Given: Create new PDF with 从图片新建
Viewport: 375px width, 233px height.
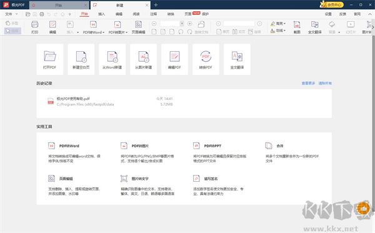Looking at the screenshot, I should tap(144, 59).
